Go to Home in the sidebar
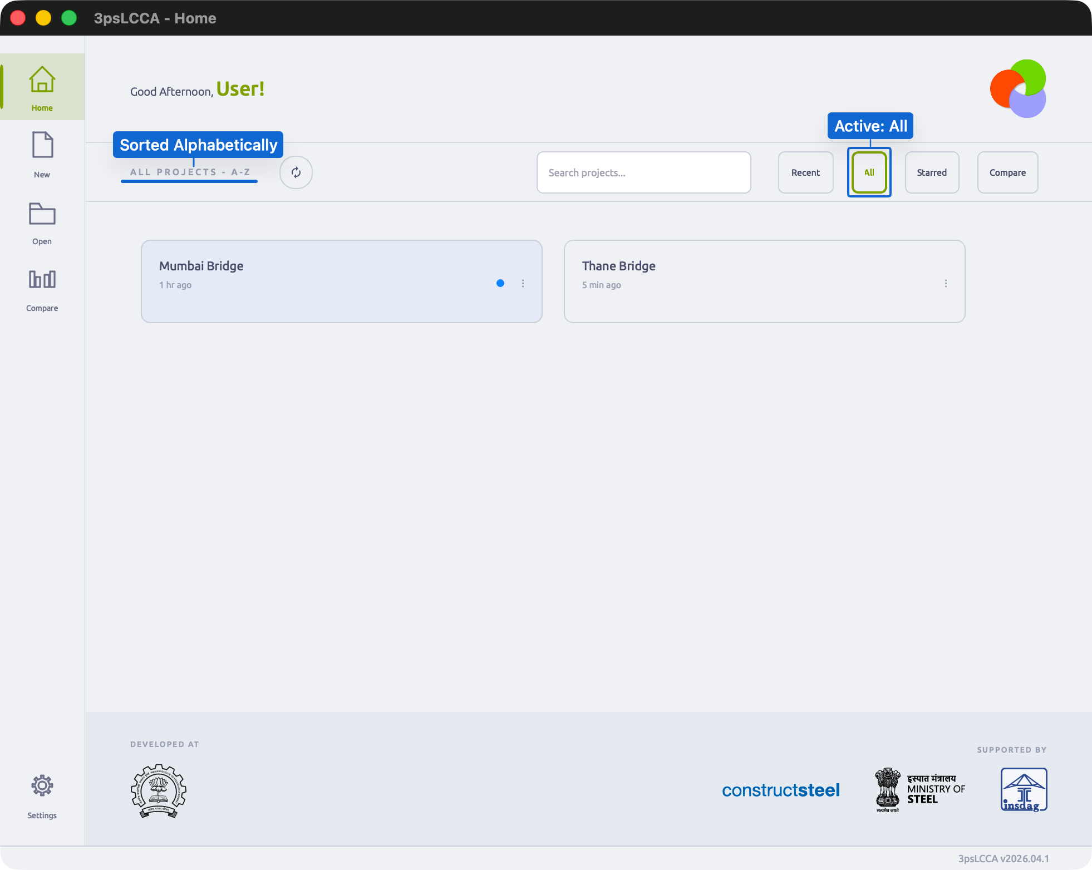 tap(42, 87)
